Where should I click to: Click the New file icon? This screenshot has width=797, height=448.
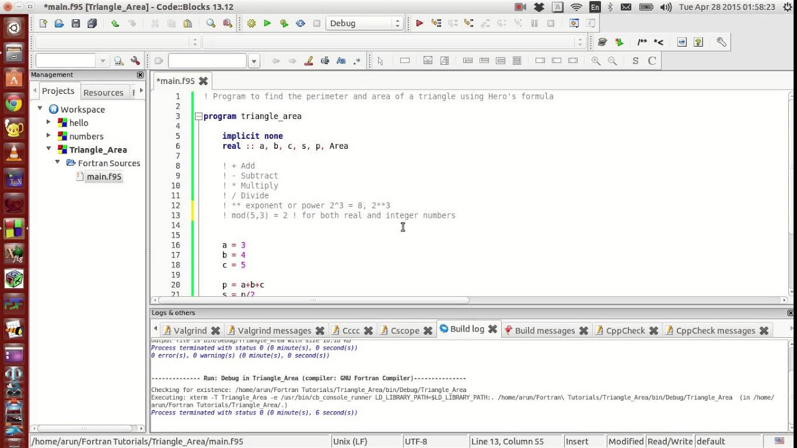pos(43,23)
